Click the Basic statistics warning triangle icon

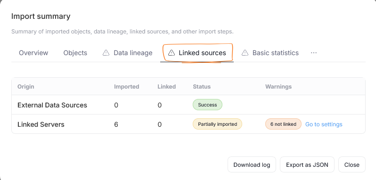pos(245,53)
